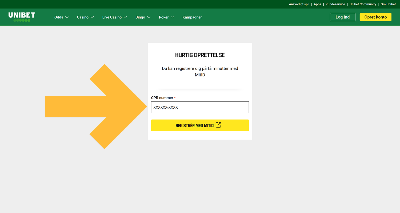
Task: Open the Bingo section
Action: 140,17
